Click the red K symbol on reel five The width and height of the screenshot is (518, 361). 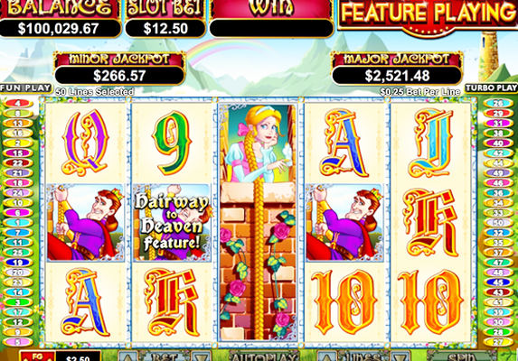tap(431, 223)
